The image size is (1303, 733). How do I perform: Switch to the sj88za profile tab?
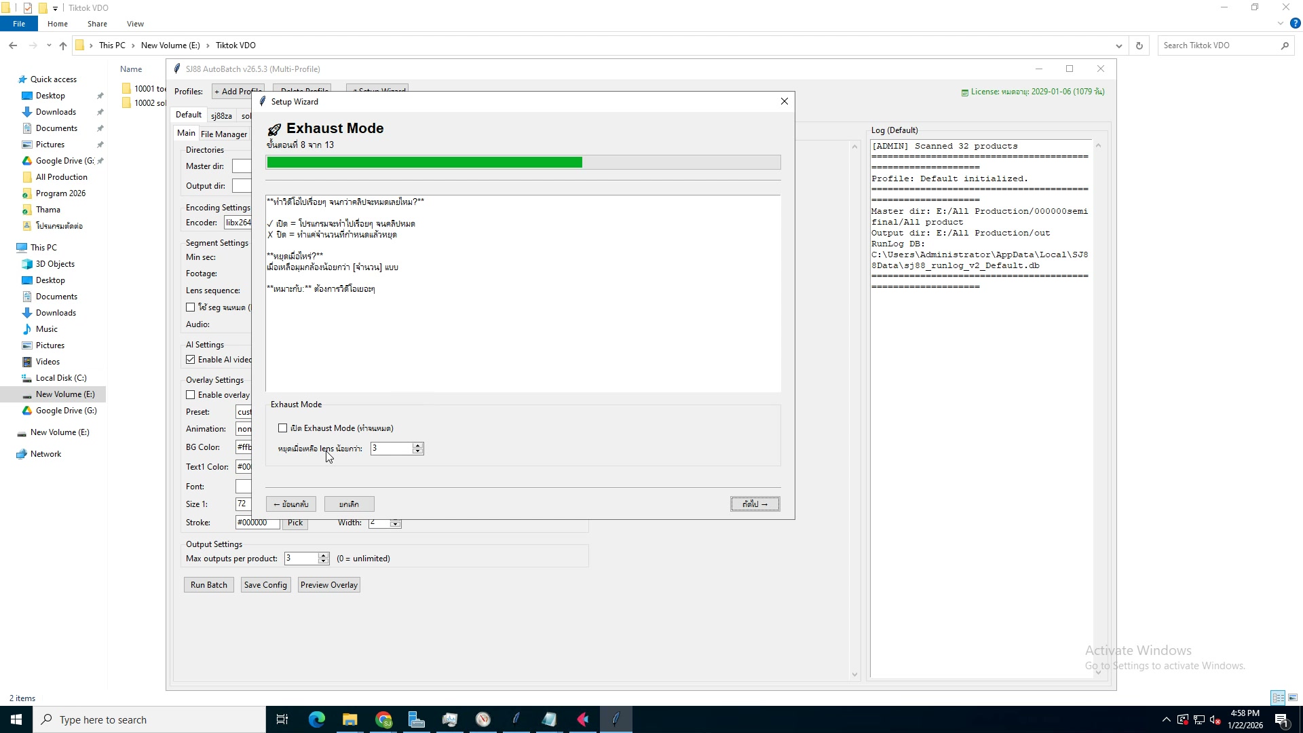[x=222, y=115]
